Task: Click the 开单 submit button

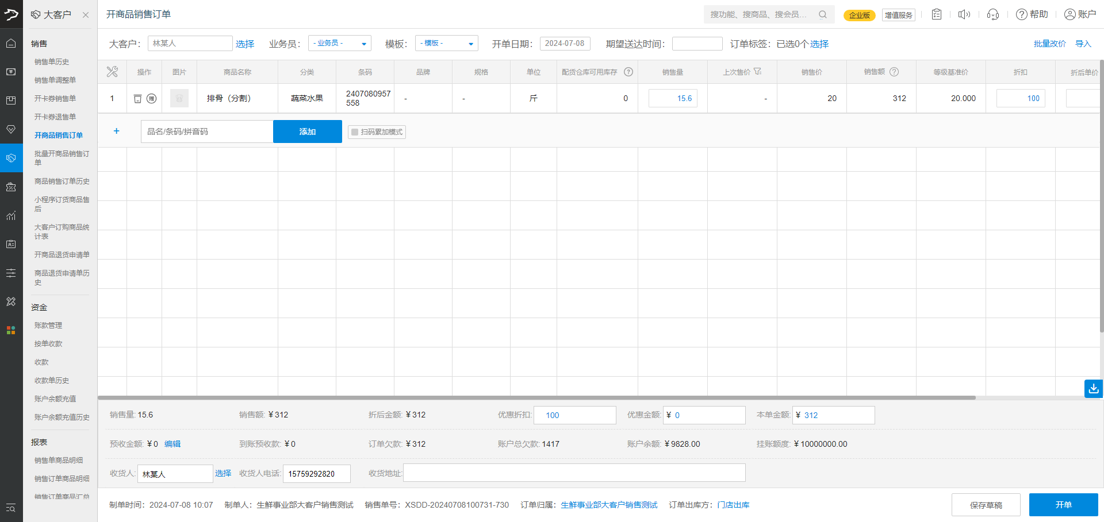Action: [1064, 505]
